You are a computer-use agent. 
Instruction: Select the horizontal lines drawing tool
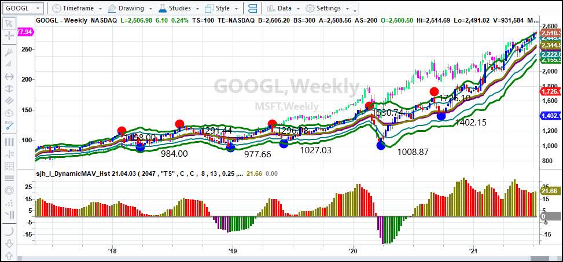point(9,178)
